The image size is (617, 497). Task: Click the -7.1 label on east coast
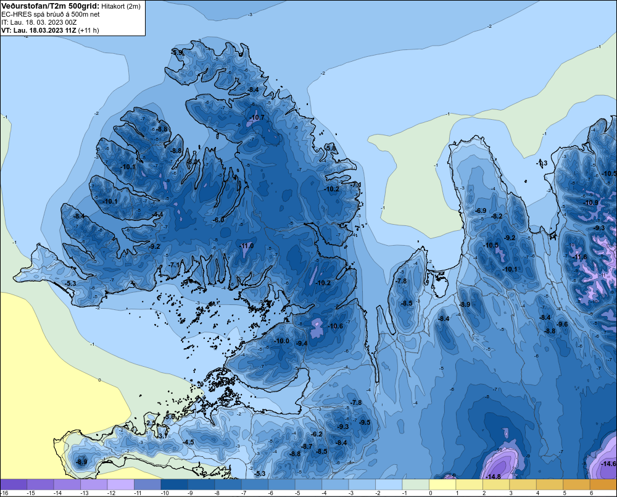click(355, 185)
